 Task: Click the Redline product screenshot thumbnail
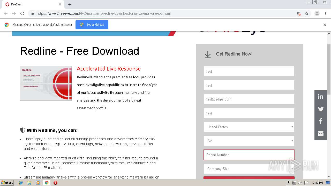click(x=46, y=83)
